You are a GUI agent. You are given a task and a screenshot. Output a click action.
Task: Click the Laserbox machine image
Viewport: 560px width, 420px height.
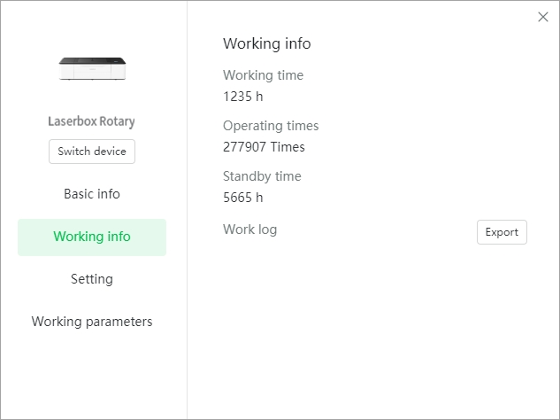tap(92, 68)
